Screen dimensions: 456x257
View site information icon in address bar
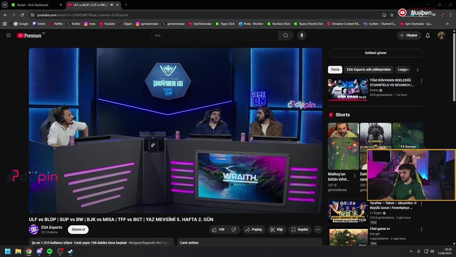[32, 15]
